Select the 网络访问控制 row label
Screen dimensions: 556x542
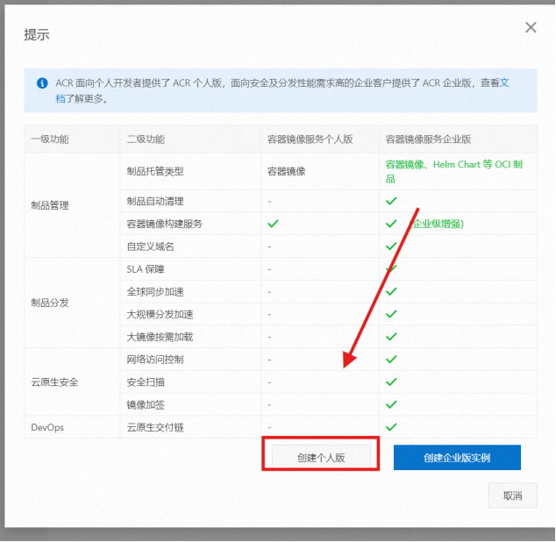coord(155,360)
